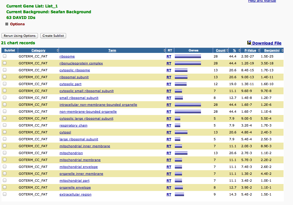This screenshot has height=205, width=293.
Task: Open the ribosome term link
Action: 67,56
